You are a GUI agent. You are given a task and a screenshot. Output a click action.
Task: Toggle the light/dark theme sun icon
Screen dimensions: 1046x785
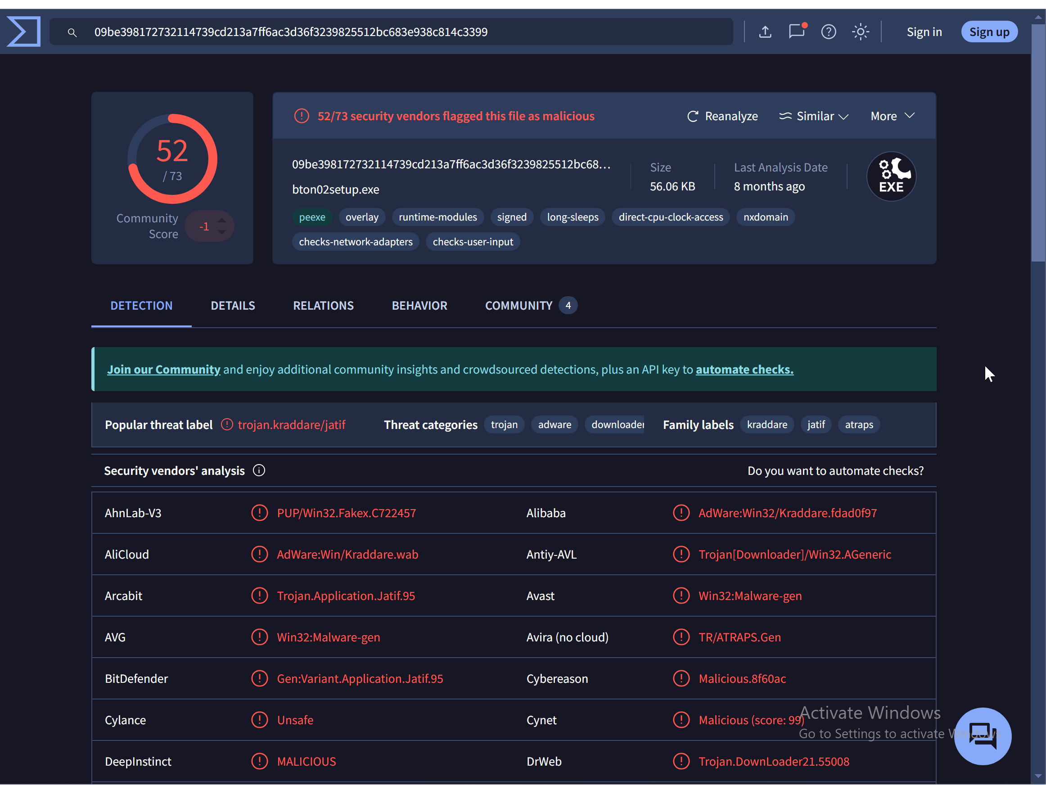pos(860,32)
